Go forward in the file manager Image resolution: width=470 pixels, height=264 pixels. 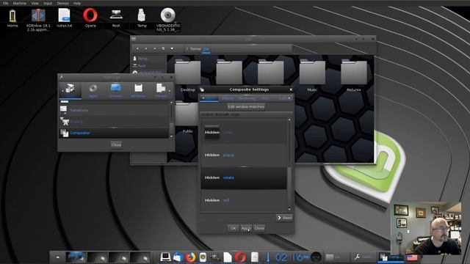[146, 48]
